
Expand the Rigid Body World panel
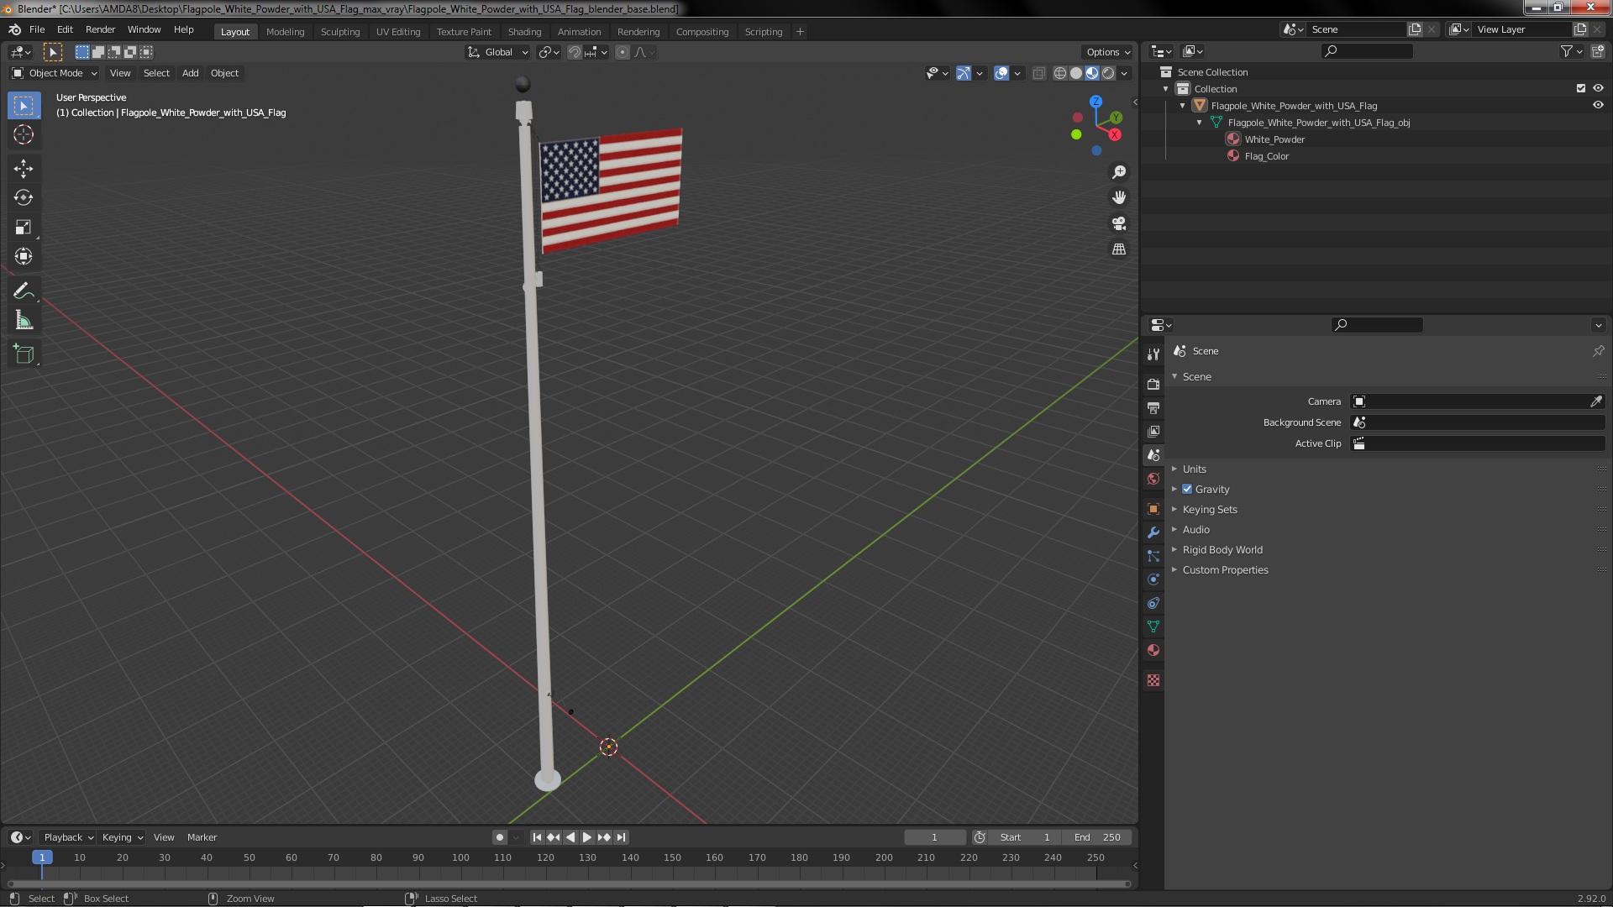(x=1222, y=550)
